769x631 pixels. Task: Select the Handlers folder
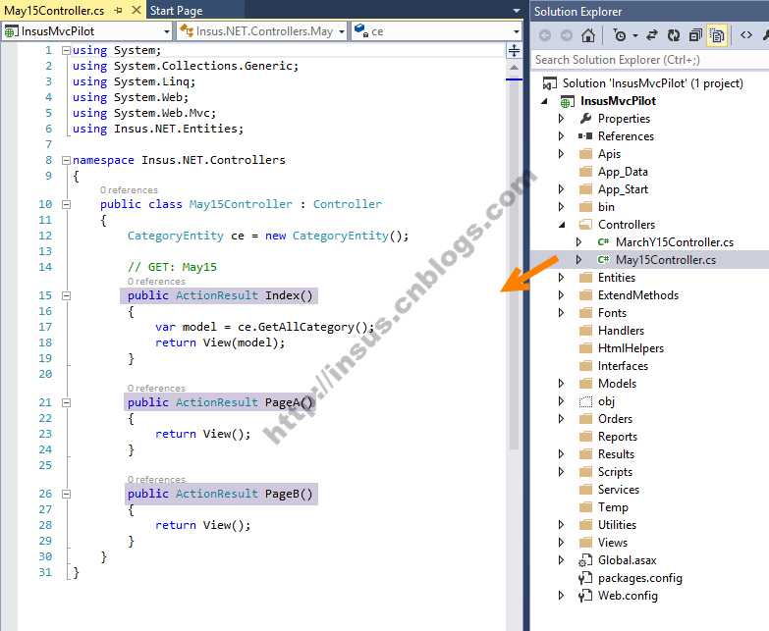tap(621, 331)
